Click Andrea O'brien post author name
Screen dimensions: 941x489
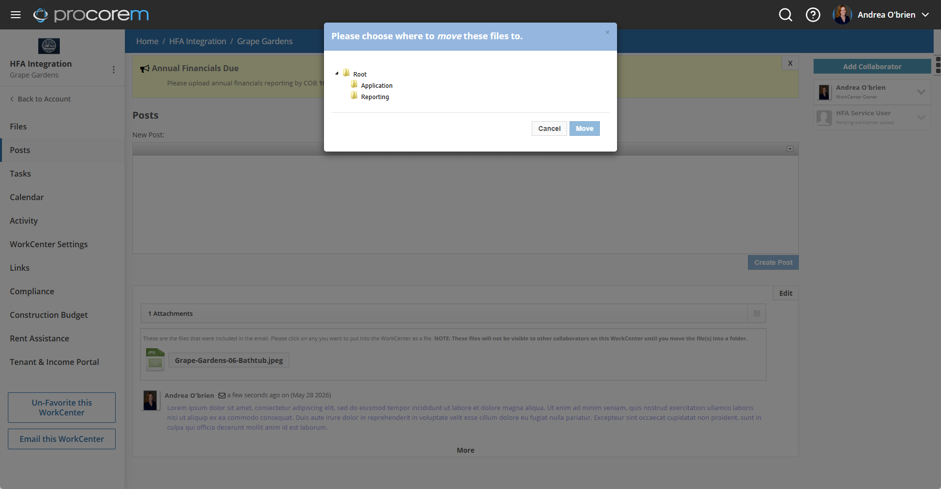pyautogui.click(x=189, y=395)
